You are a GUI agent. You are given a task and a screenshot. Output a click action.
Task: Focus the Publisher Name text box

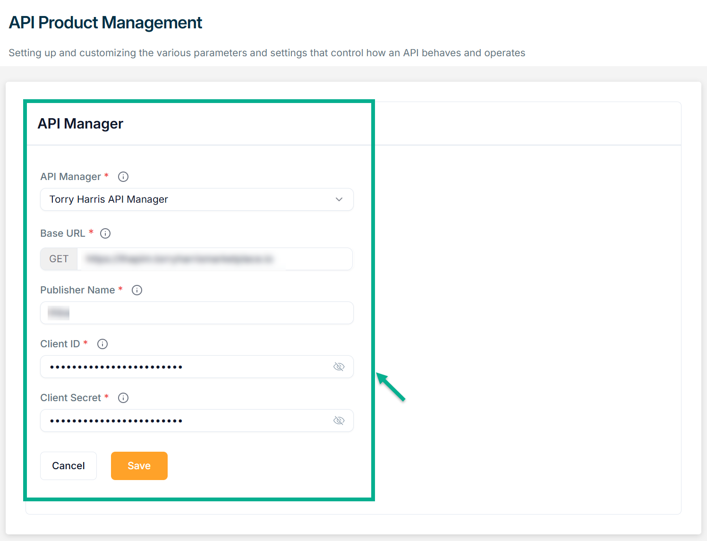[196, 313]
